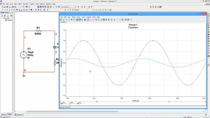Click the ground symbol in the schematic

click(x=24, y=76)
